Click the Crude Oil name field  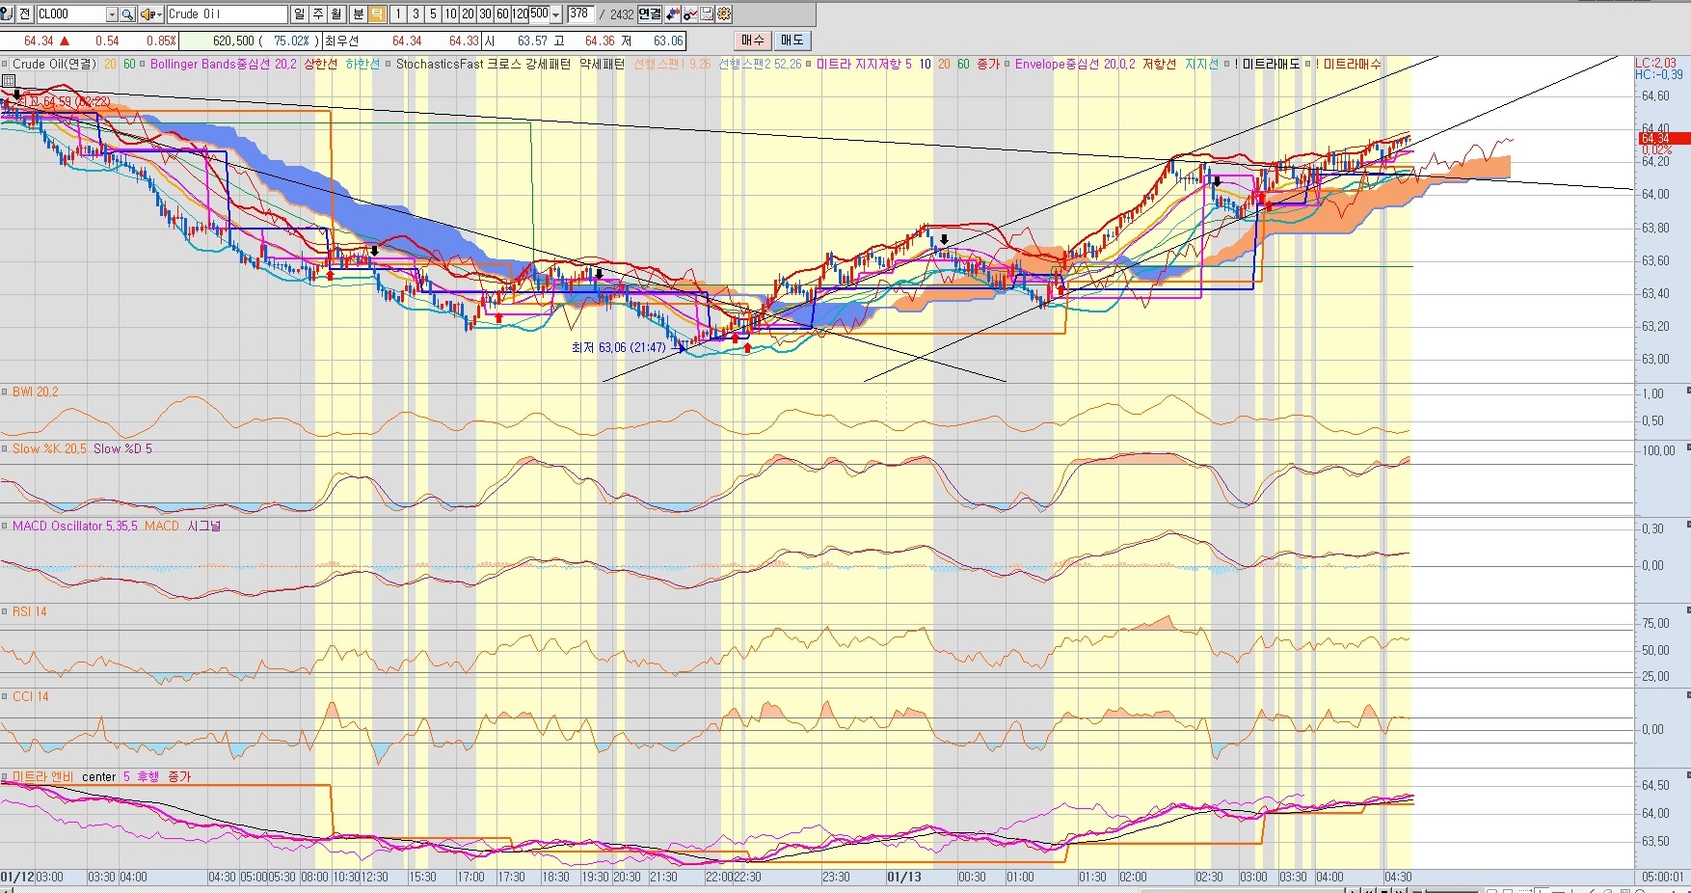tap(227, 14)
